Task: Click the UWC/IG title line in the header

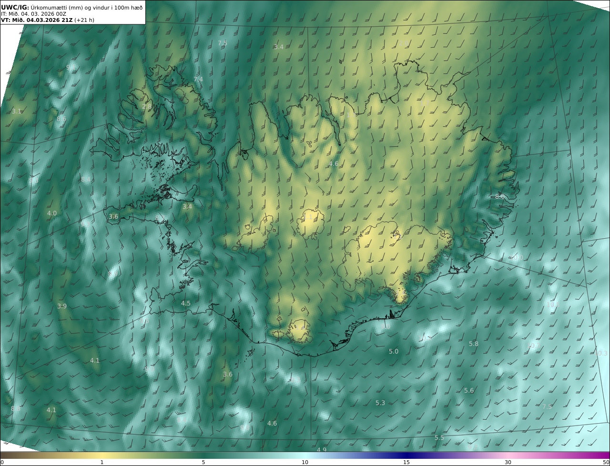Action: point(71,7)
